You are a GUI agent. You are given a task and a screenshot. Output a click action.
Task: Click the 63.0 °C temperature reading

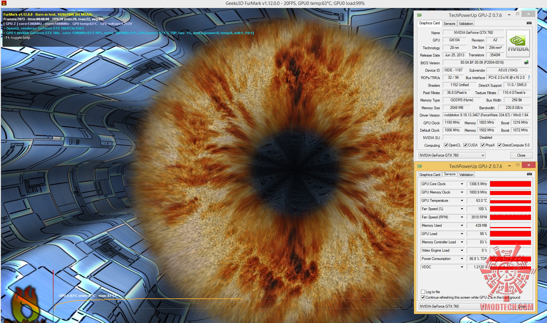click(478, 201)
